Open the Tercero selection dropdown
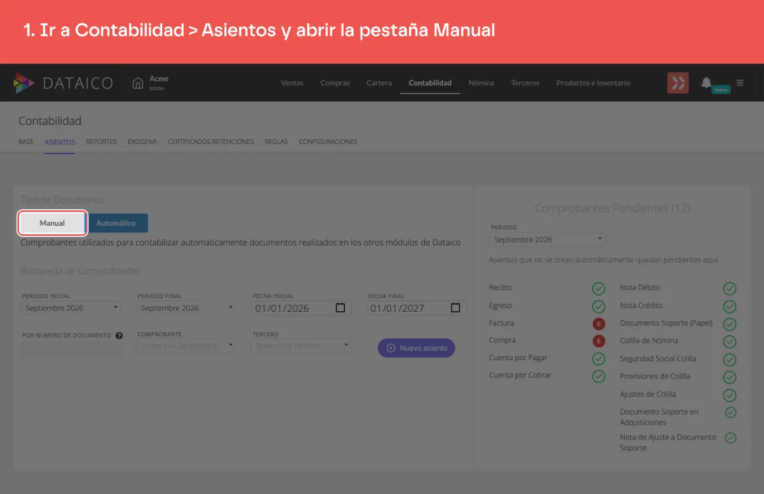The height and width of the screenshot is (494, 764). point(301,346)
